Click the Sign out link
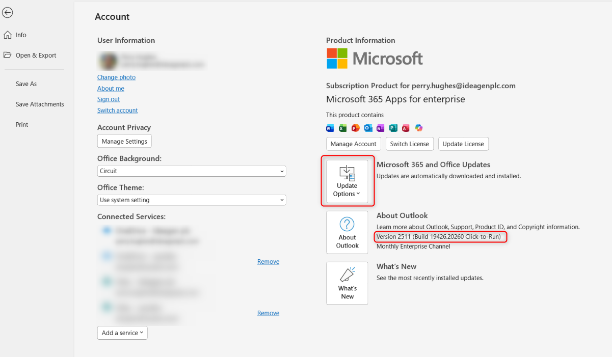The height and width of the screenshot is (357, 612). pyautogui.click(x=109, y=99)
